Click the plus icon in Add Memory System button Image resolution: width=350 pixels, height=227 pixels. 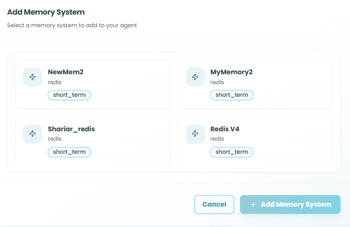click(x=253, y=205)
